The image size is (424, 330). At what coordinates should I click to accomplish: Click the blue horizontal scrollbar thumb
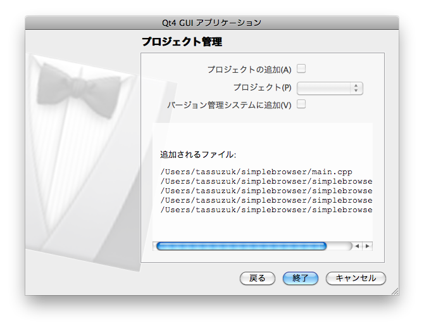coord(241,246)
